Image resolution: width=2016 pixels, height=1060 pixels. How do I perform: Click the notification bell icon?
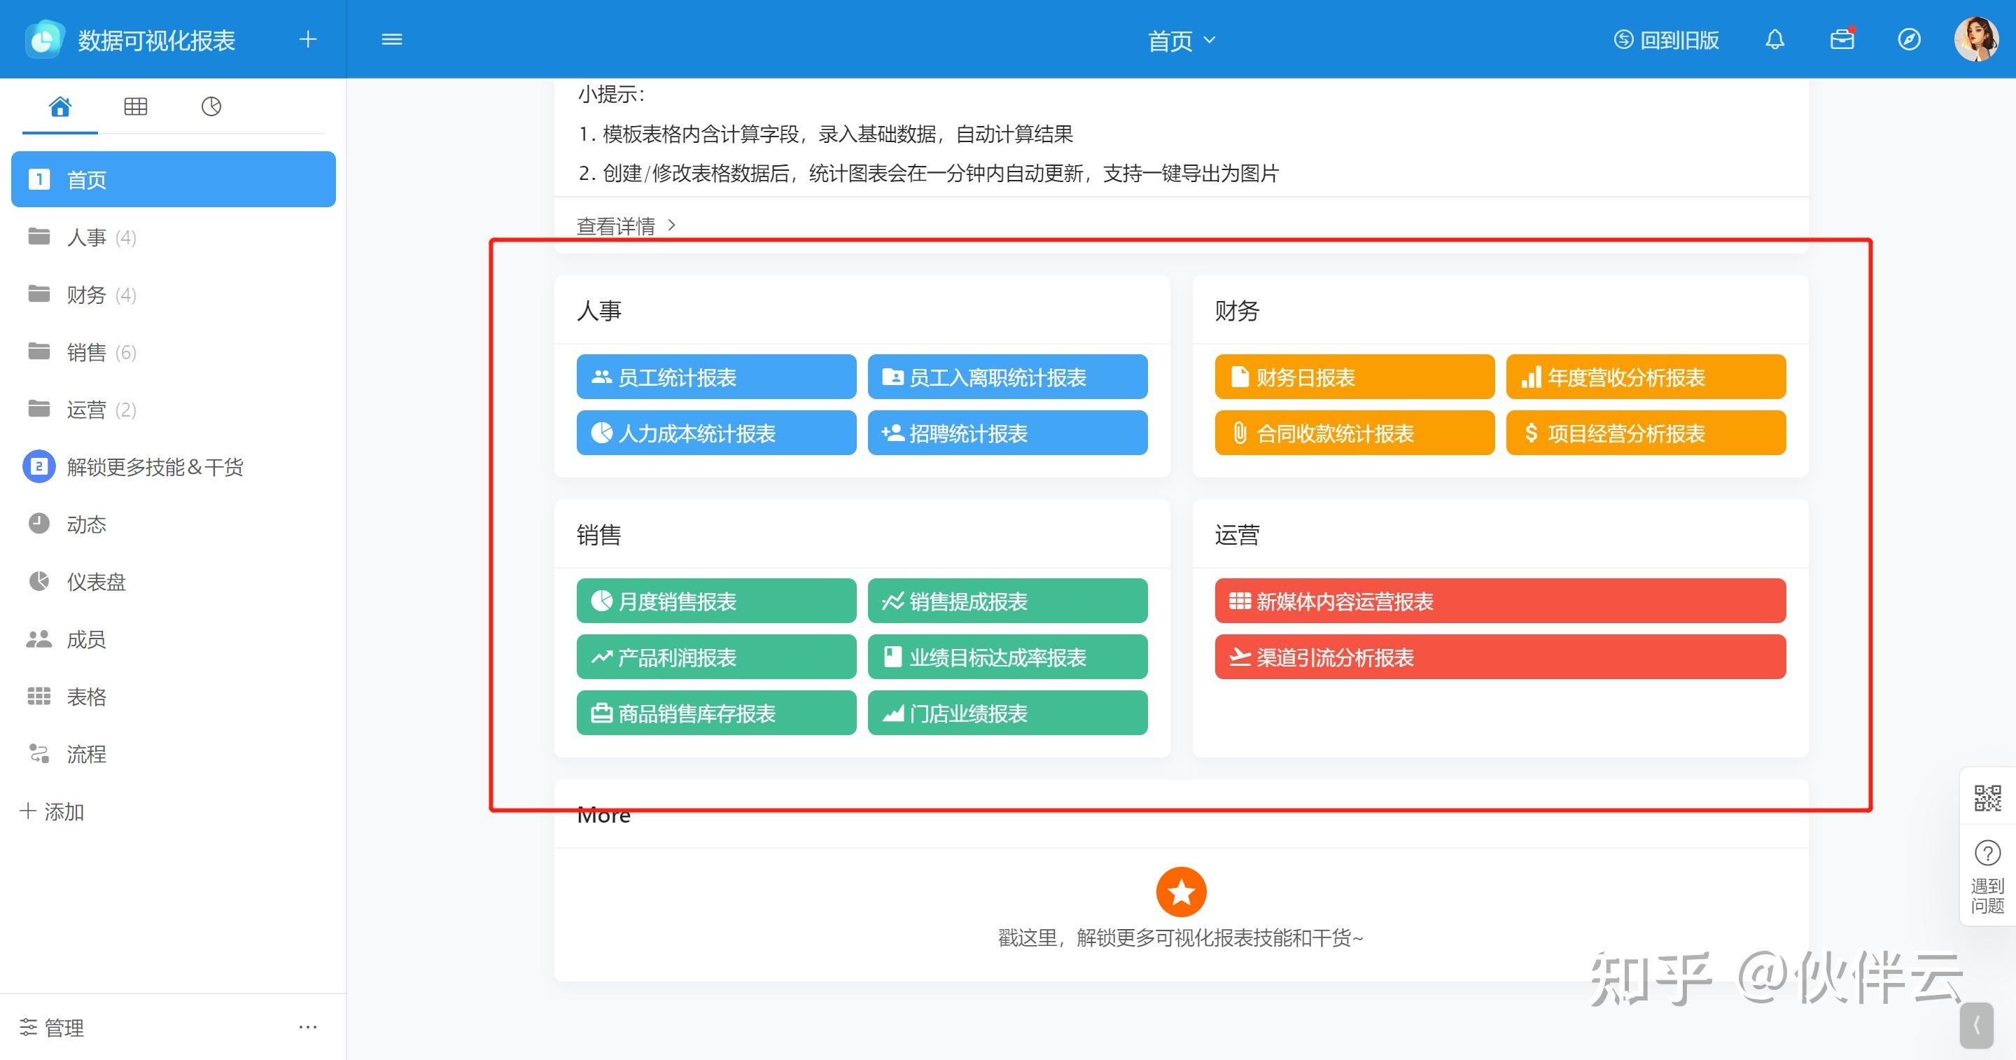[1775, 39]
